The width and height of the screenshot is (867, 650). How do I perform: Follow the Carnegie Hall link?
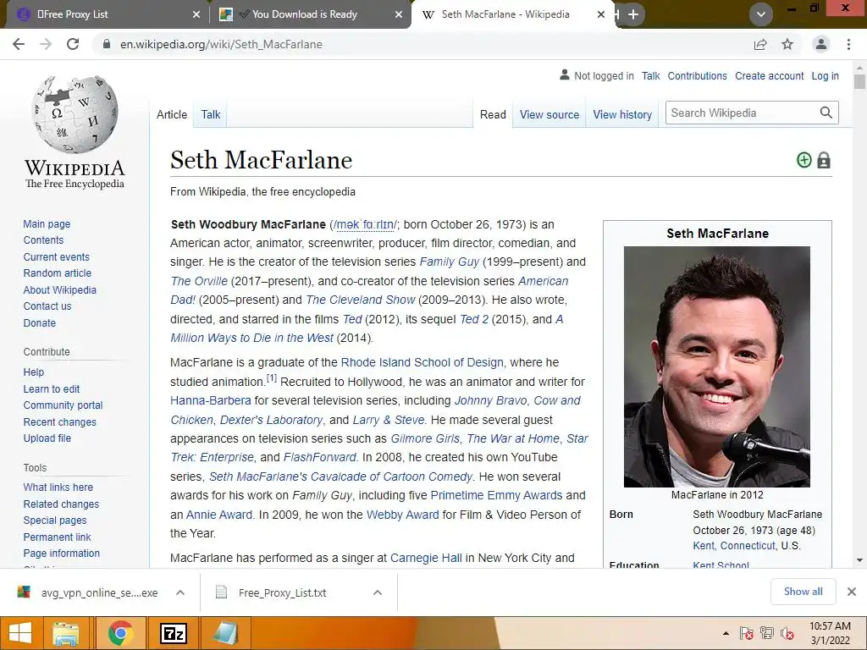coord(426,558)
